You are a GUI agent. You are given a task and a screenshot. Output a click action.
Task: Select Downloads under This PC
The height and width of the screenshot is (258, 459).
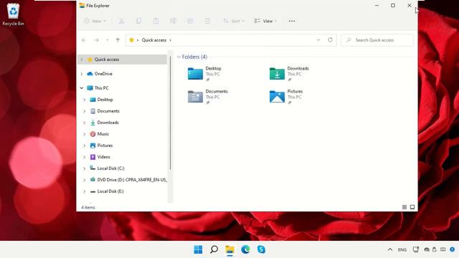108,123
